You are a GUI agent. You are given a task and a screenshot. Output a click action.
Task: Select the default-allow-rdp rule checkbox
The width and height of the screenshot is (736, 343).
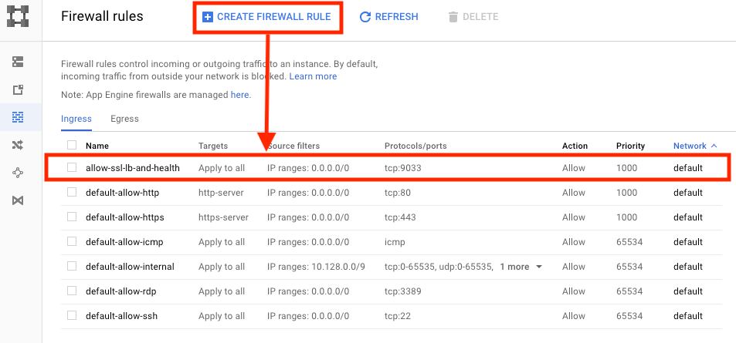(72, 291)
